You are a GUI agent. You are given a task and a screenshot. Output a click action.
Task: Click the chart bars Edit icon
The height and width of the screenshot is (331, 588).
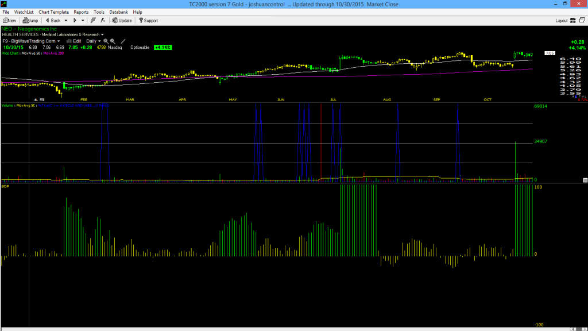click(74, 41)
